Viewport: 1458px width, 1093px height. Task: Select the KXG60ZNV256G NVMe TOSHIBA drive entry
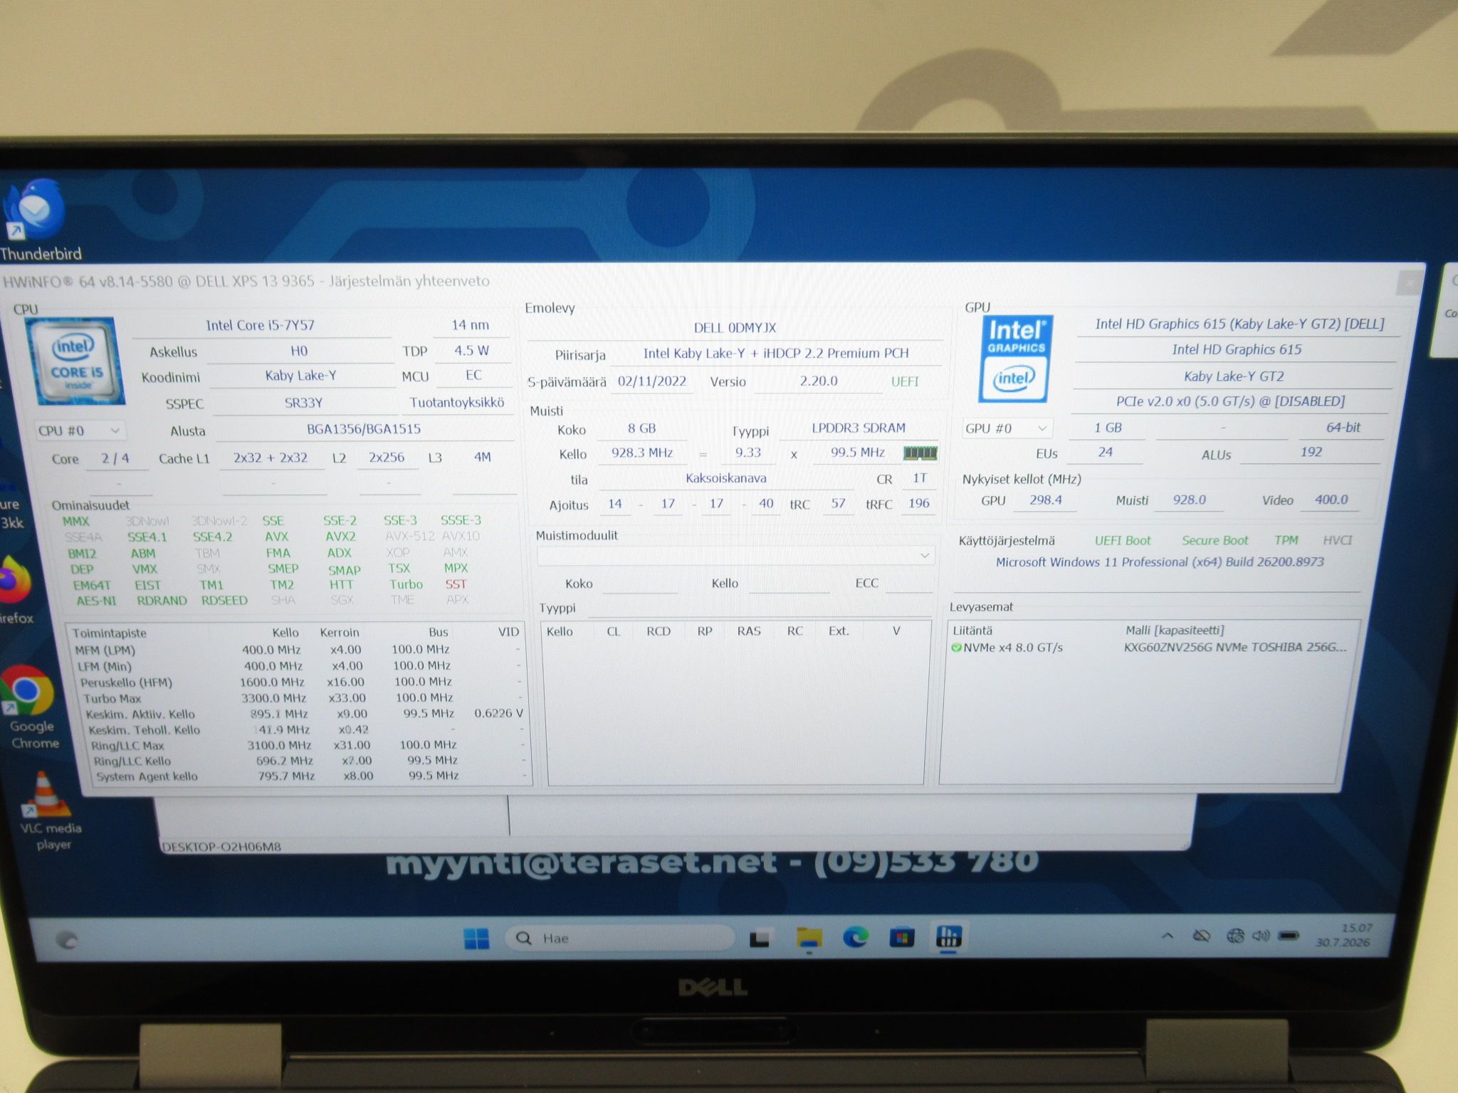click(1235, 648)
